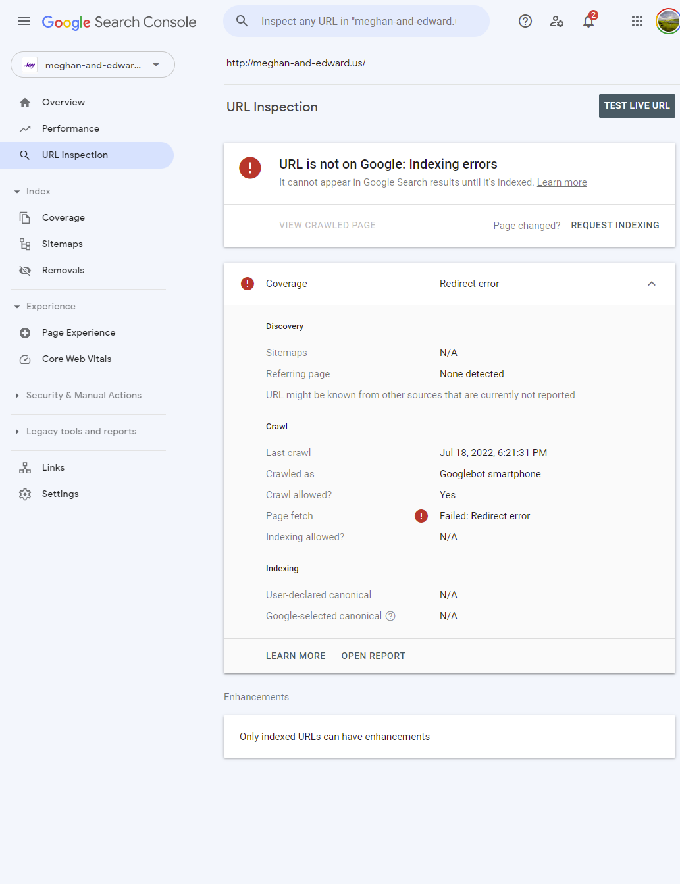Focus the Inspect any URL search field

[359, 22]
